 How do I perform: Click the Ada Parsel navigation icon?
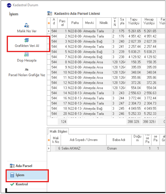pyautogui.click(x=12, y=166)
